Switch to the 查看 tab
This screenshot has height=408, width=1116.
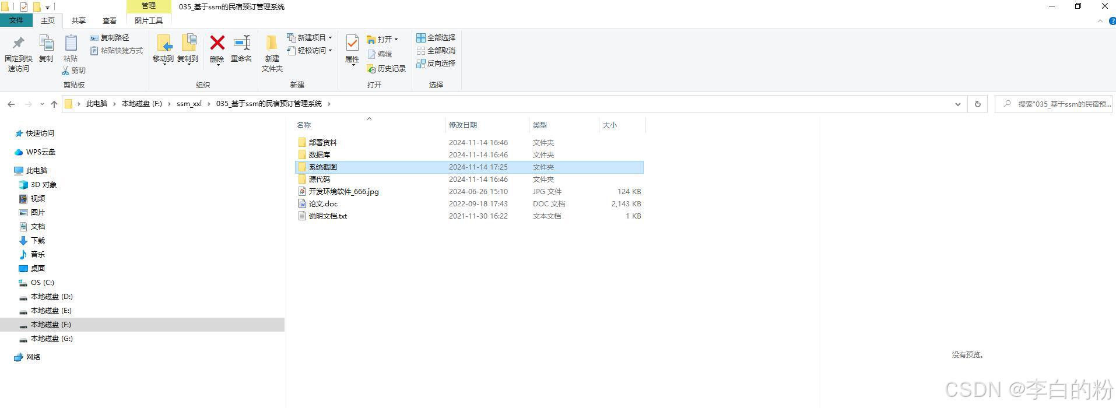pyautogui.click(x=110, y=20)
